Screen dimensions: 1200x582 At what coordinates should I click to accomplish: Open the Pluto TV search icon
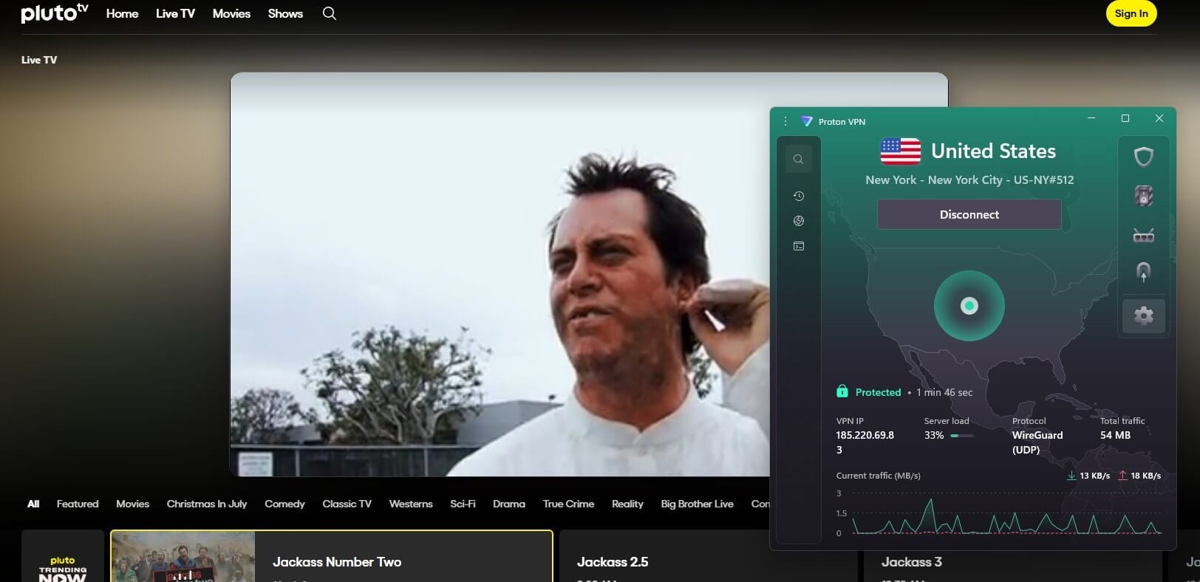click(330, 13)
